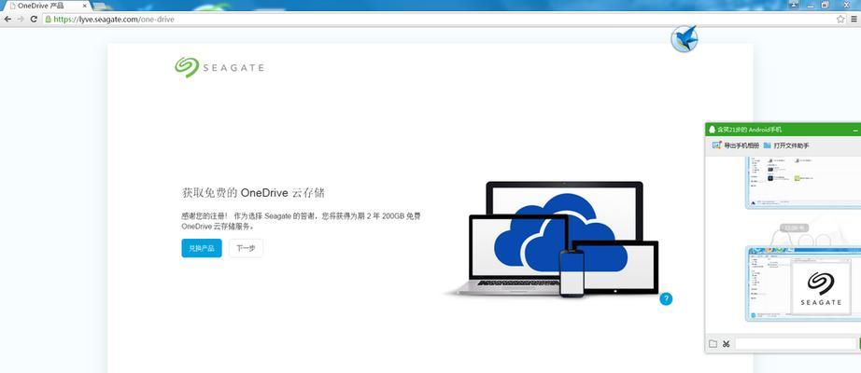The height and width of the screenshot is (373, 861).
Task: Click the green padlock security icon
Action: pyautogui.click(x=49, y=19)
